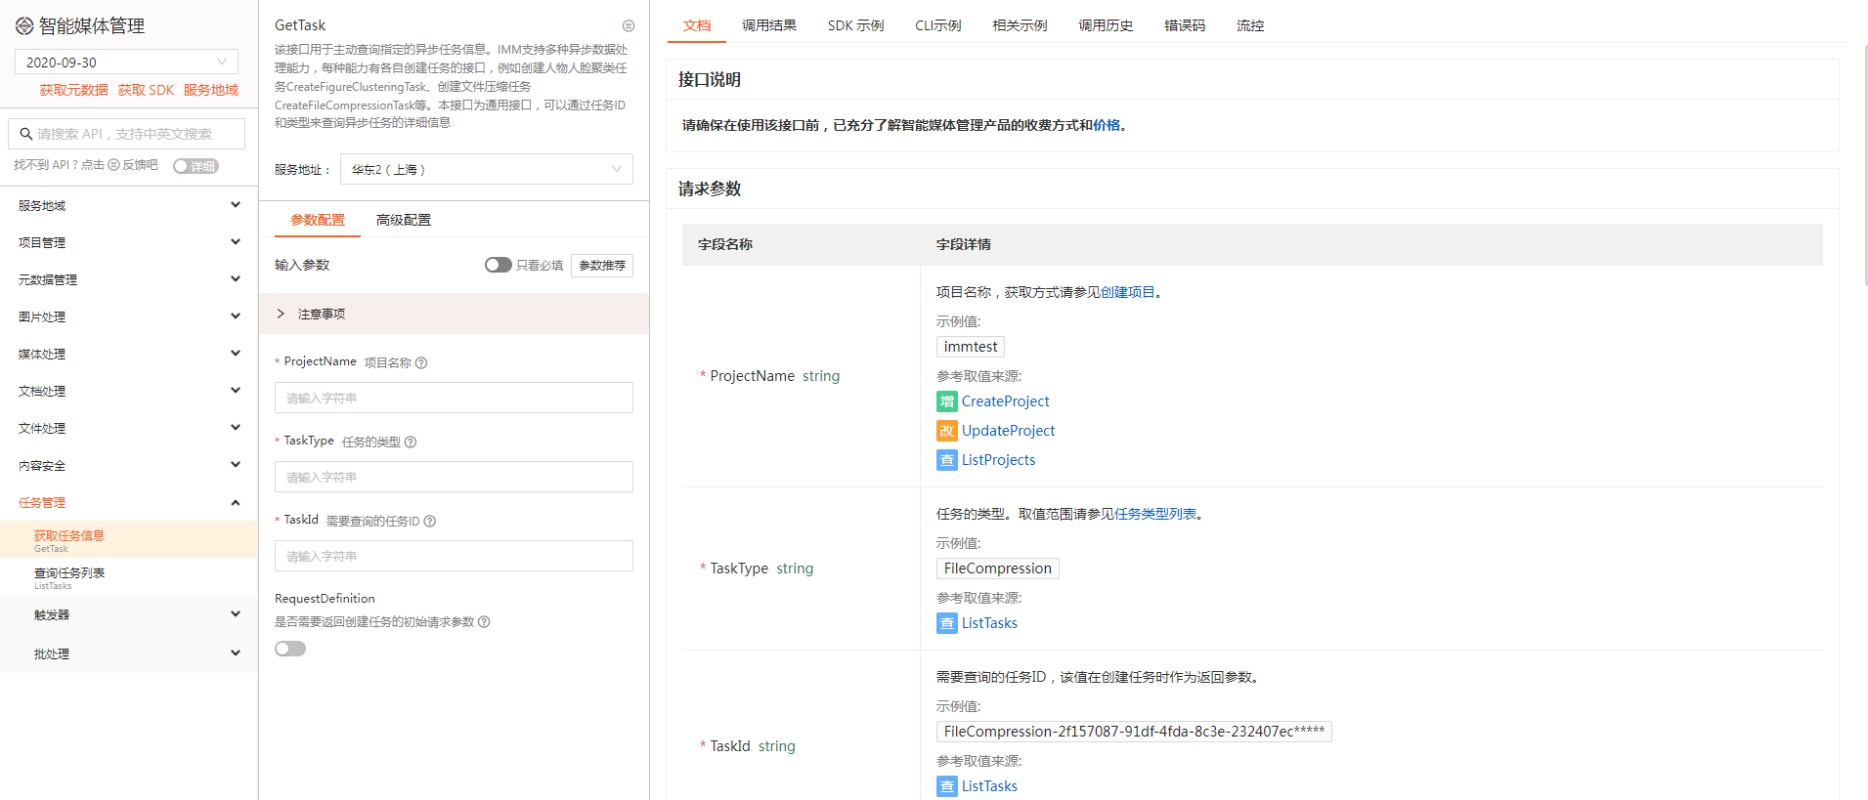Open the 华东2（上海）service address dropdown
Viewport: 1868px width, 800px height.
click(x=487, y=169)
